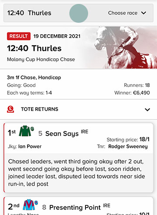Viewport: 157px width, 215px height.
Task: Click the small blue cap icon
Action: coord(36,203)
